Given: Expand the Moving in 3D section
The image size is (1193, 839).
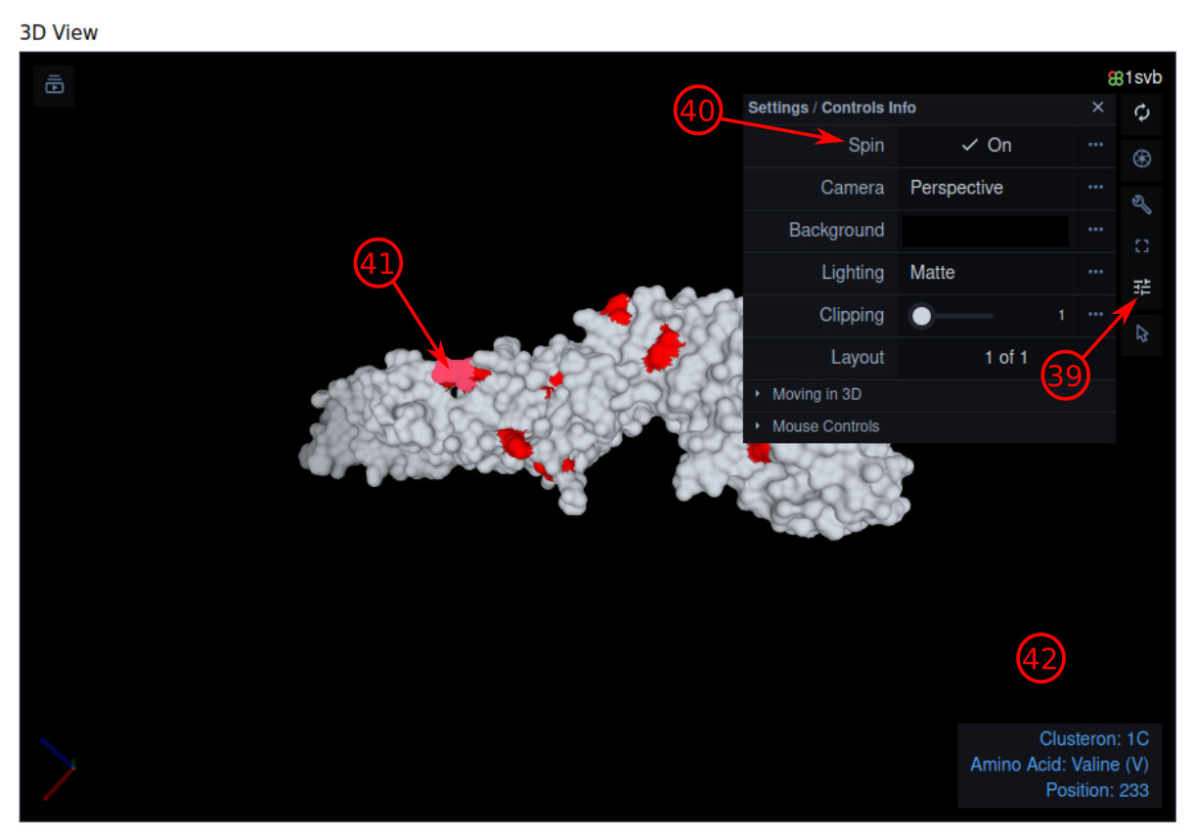Looking at the screenshot, I should 817,395.
